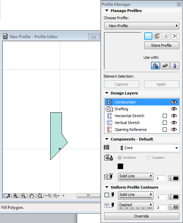Screen dimensions: 183x223
Task: Enable Use with Wall icon
Action: (x=155, y=66)
